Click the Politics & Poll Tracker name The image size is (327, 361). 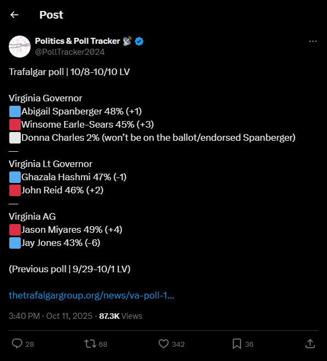(78, 41)
